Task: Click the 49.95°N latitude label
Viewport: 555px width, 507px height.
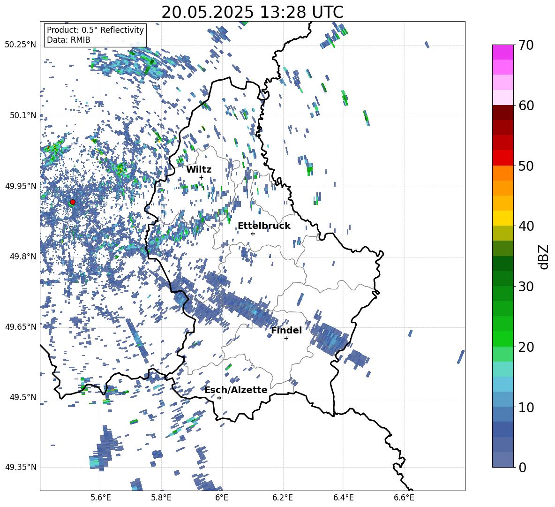Action: click(21, 186)
